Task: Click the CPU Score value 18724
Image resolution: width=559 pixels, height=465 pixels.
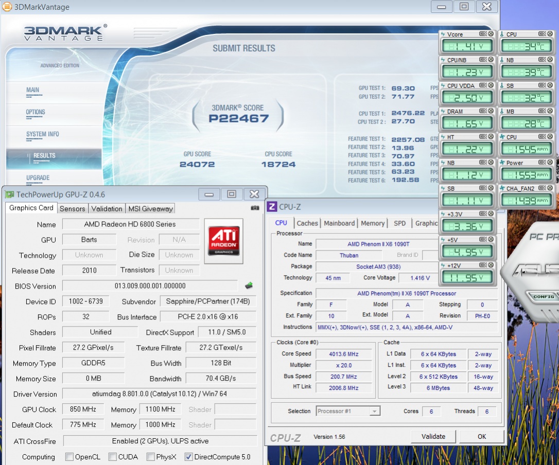Action: 278,164
